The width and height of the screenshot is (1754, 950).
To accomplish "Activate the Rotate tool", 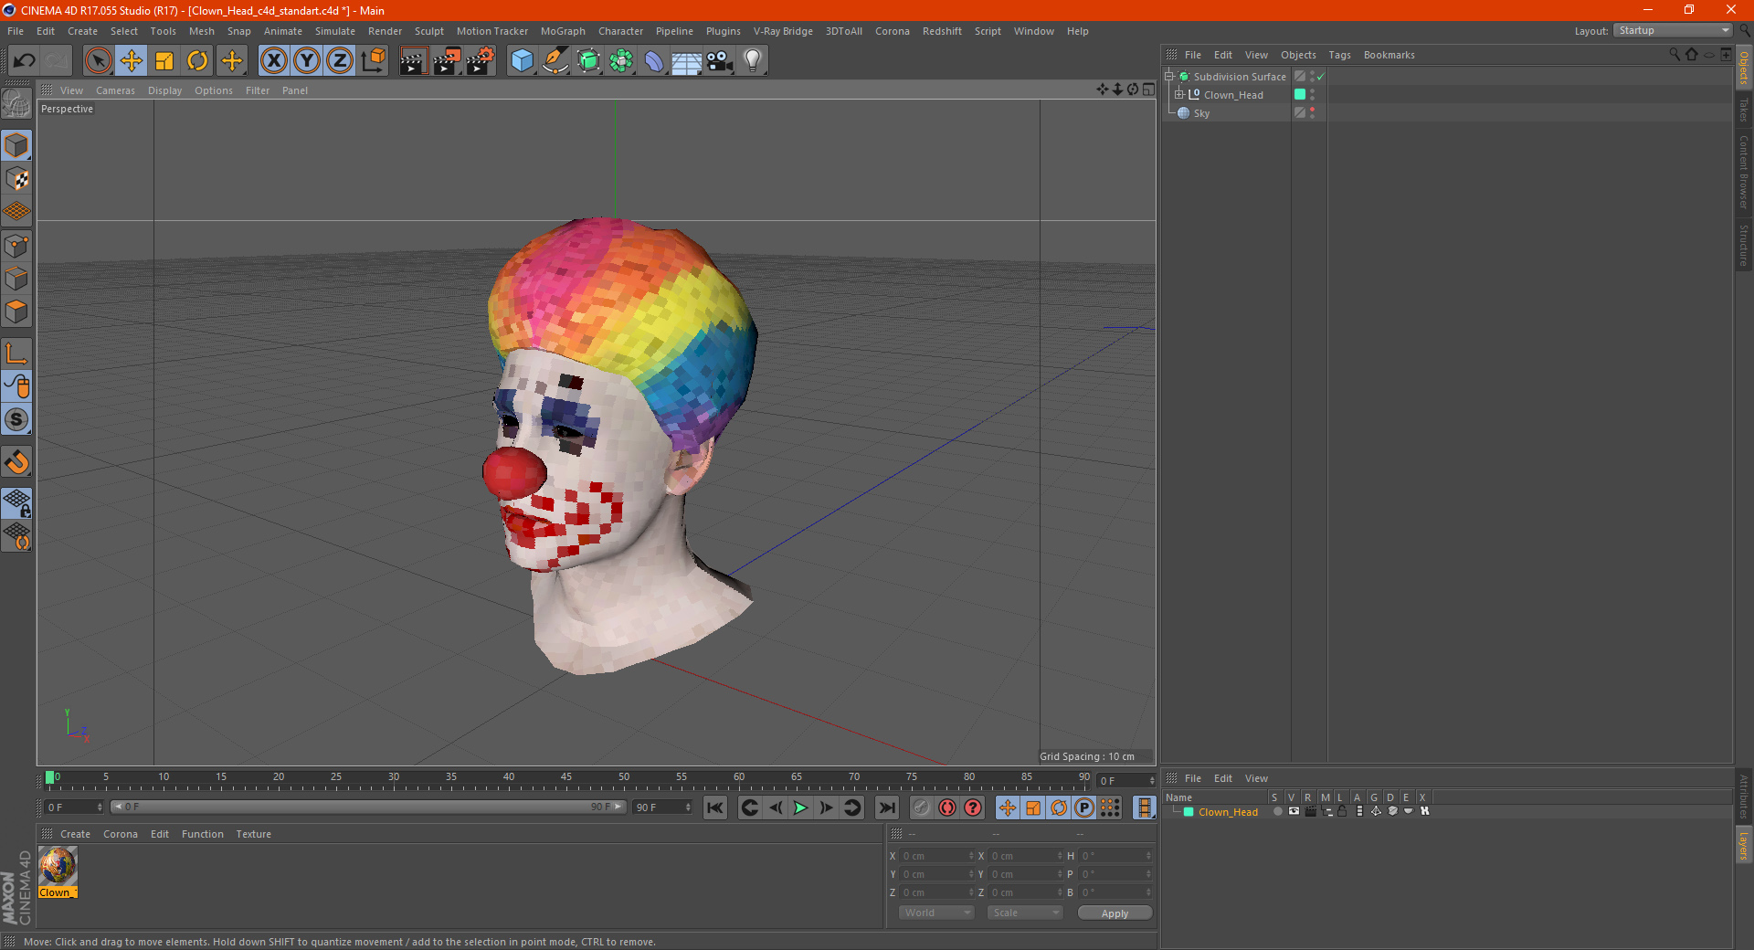I will click(x=197, y=61).
